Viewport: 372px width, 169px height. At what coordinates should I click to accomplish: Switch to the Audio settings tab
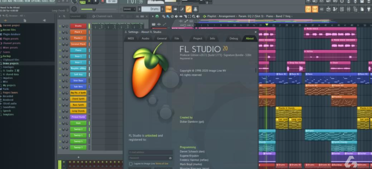click(x=145, y=38)
